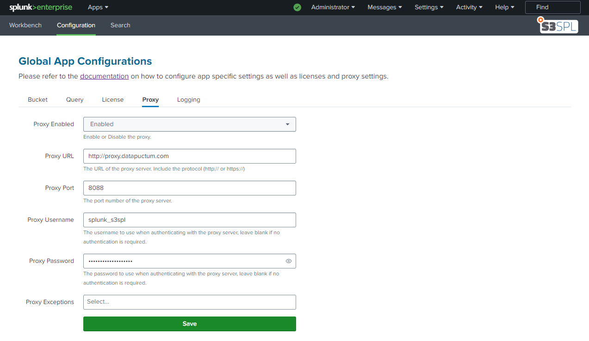Expand the Proxy Enabled dropdown

click(x=189, y=124)
